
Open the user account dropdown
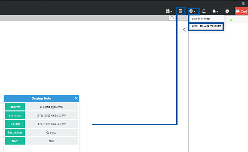click(x=215, y=11)
